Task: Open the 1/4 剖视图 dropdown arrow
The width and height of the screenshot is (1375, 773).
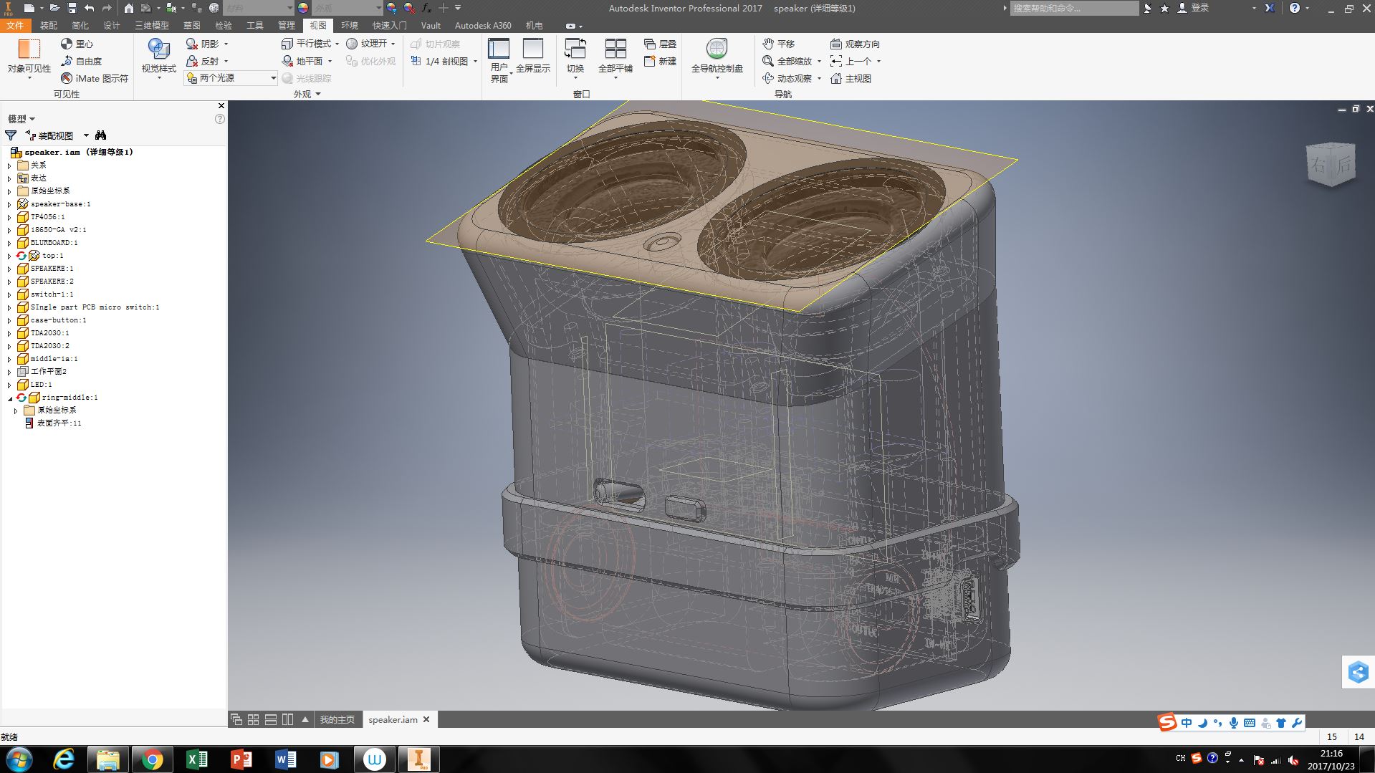Action: tap(475, 61)
